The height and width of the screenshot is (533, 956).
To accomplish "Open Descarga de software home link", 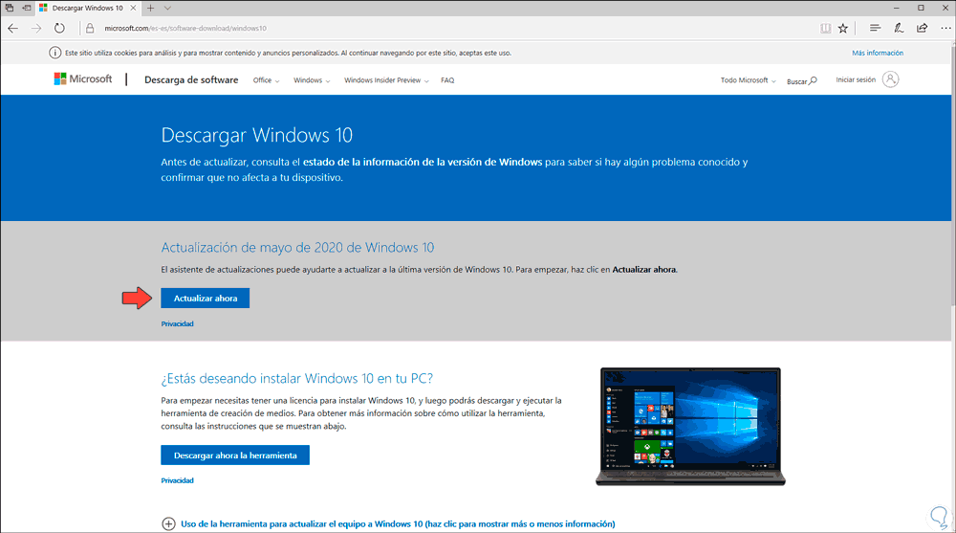I will (191, 80).
